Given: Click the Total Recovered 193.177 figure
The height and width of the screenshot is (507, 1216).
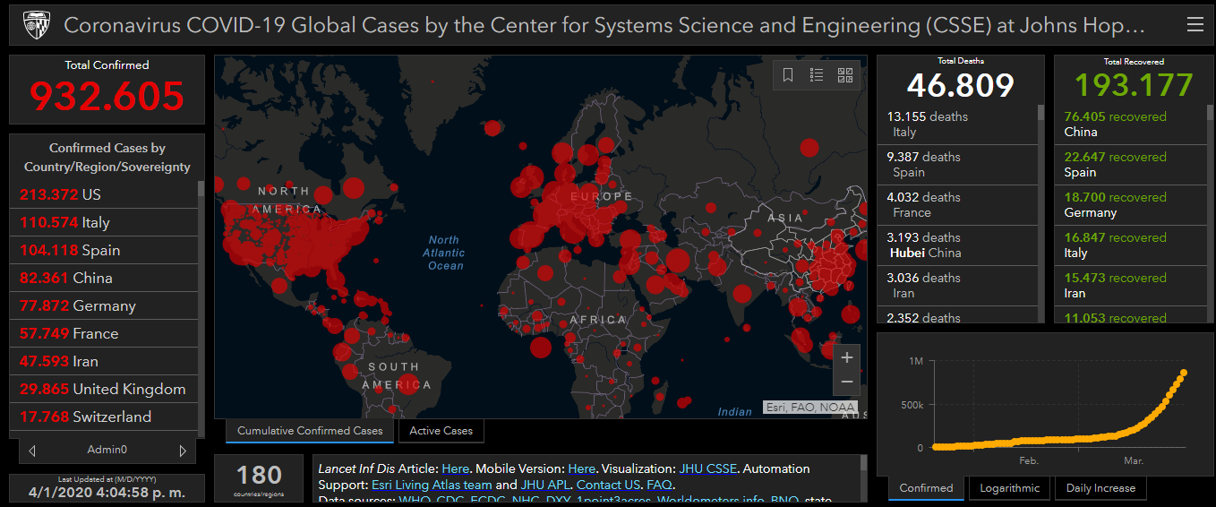Looking at the screenshot, I should point(1134,85).
